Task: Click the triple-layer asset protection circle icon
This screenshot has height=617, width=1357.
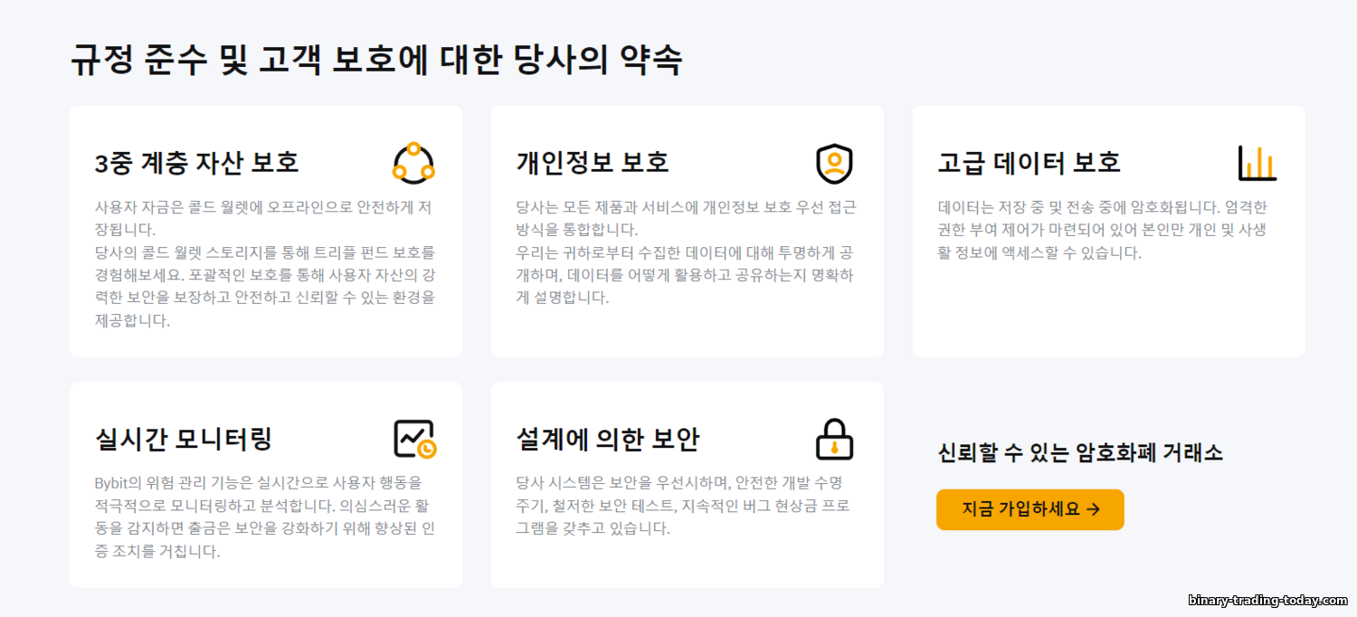Action: pos(413,163)
